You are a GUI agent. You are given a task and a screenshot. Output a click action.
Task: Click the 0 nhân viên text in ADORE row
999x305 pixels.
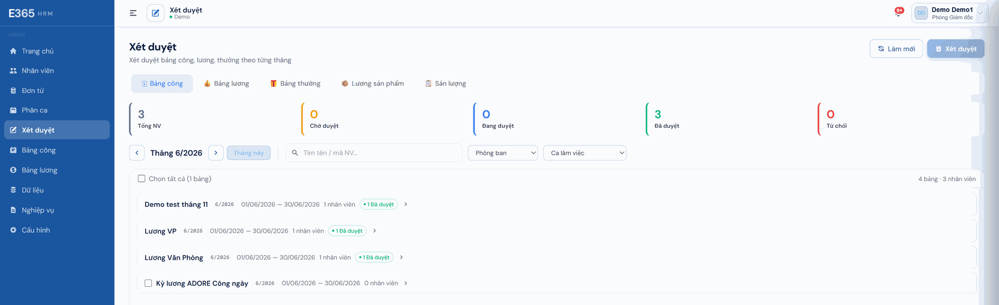click(x=381, y=283)
